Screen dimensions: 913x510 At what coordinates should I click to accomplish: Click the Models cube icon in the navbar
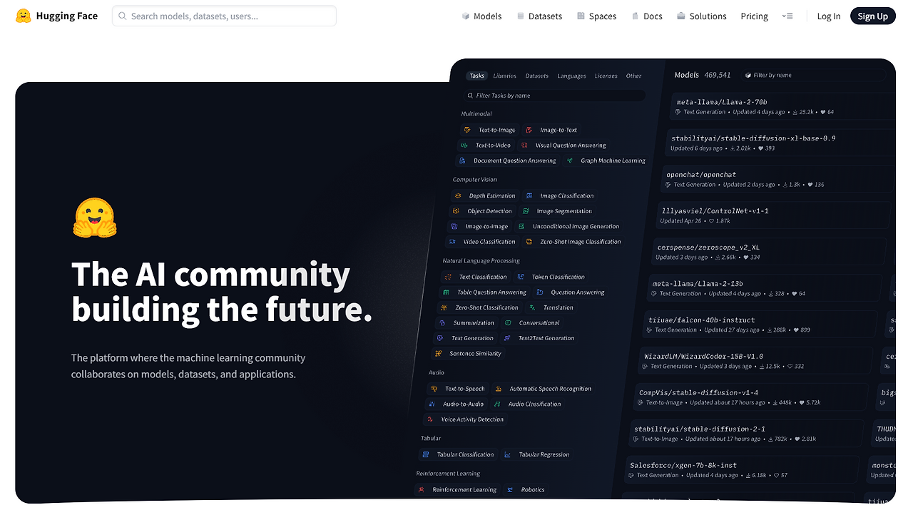tap(465, 16)
